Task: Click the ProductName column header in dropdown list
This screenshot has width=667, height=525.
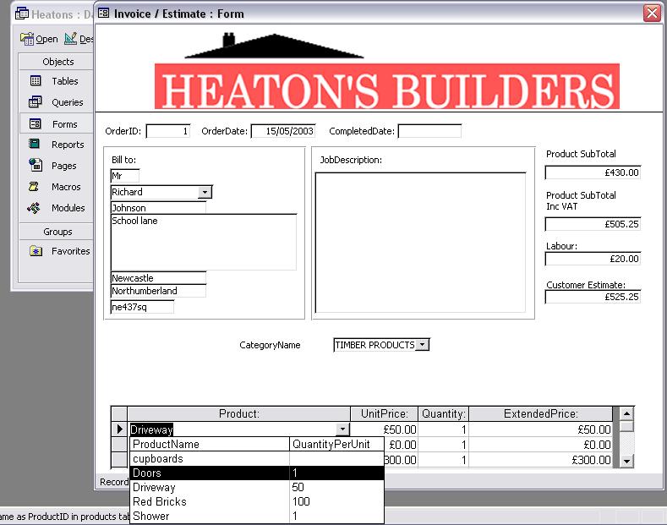Action: 210,444
